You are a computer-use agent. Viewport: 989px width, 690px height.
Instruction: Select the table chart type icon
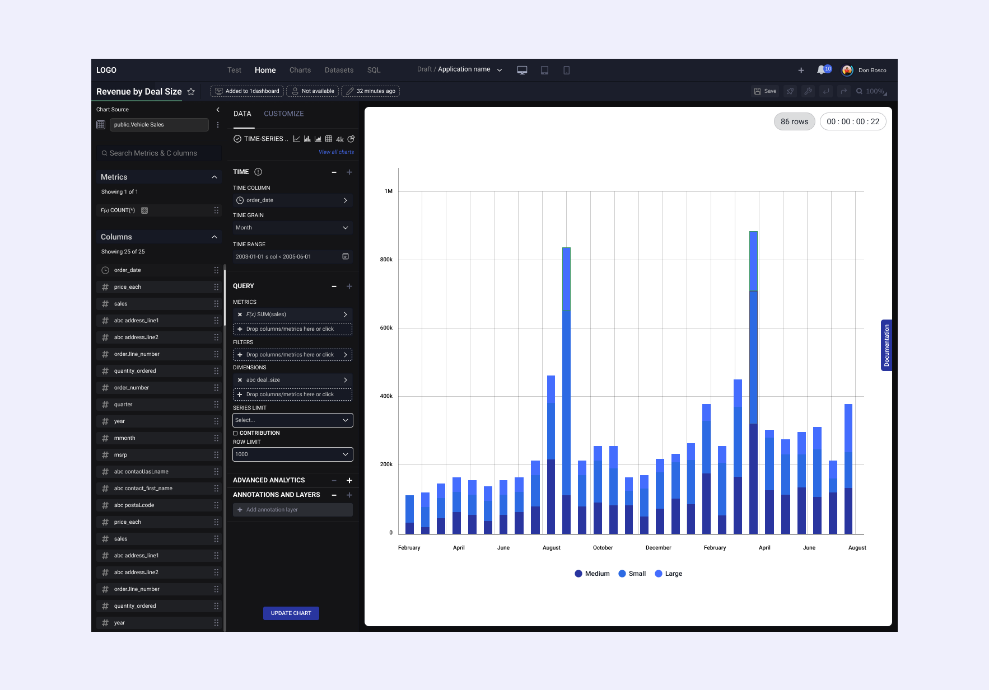pos(329,139)
